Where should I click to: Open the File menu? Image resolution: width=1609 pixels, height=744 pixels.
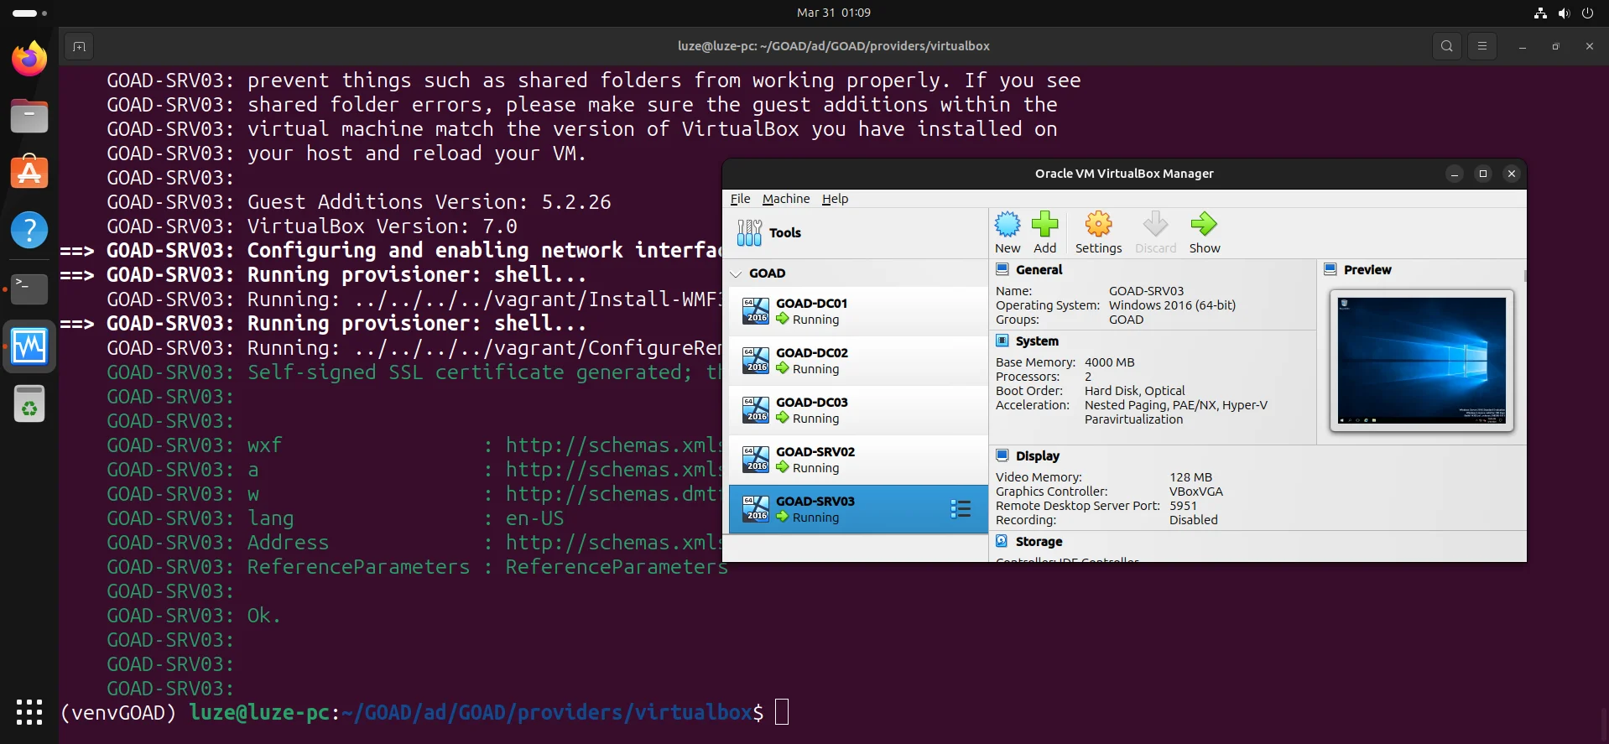(x=740, y=199)
